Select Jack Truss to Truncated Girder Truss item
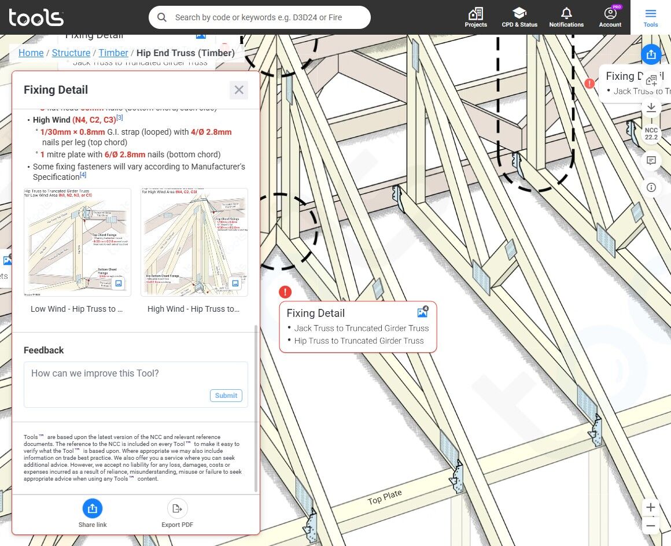 361,328
